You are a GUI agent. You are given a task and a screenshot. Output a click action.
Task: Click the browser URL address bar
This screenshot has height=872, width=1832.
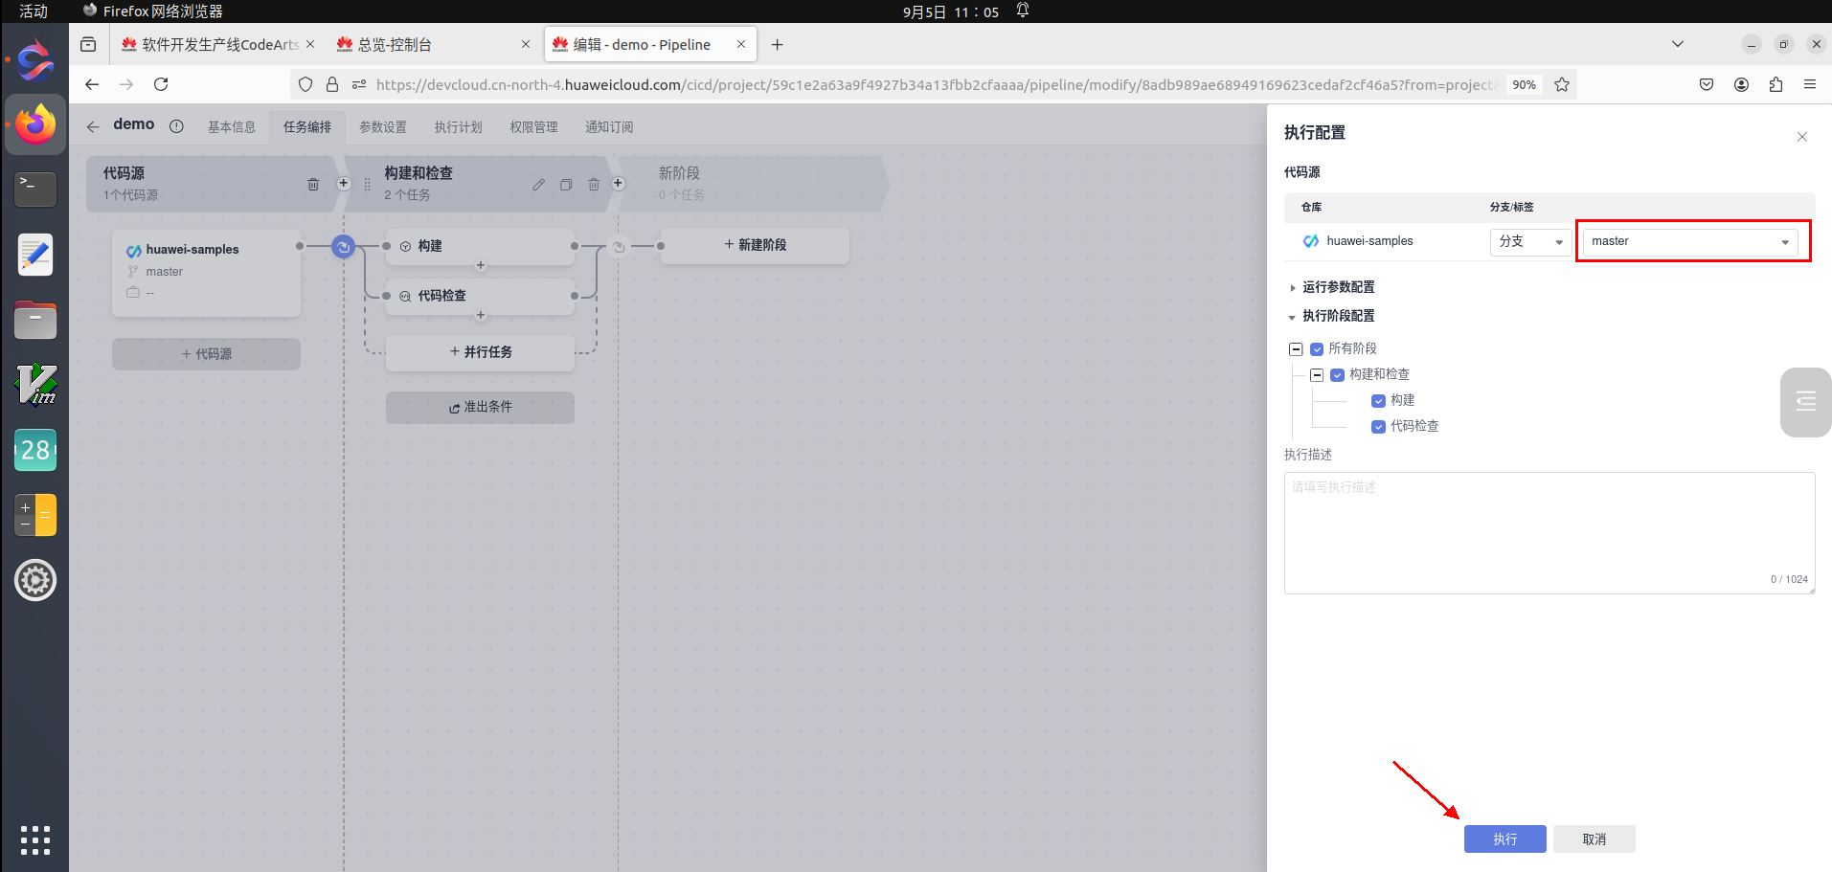pyautogui.click(x=934, y=84)
